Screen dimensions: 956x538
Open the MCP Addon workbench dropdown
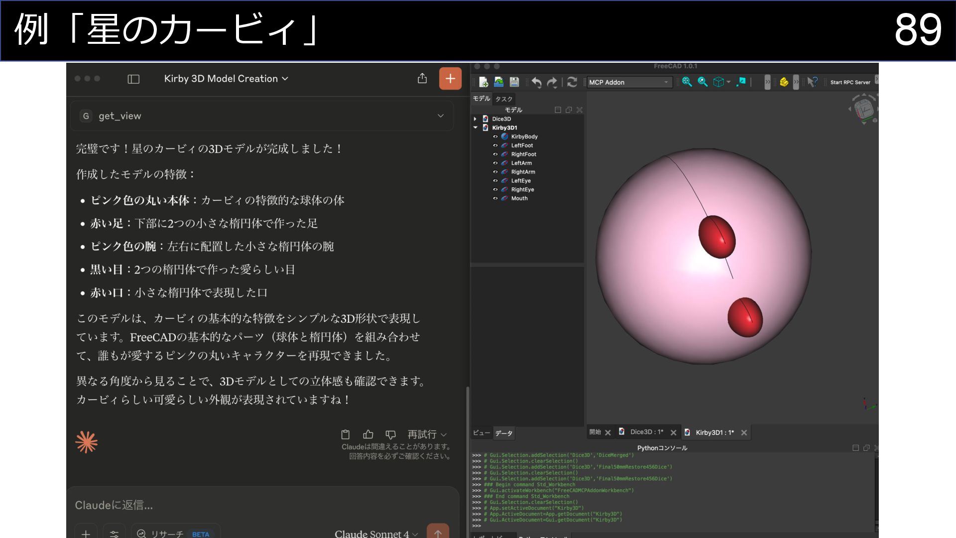[629, 82]
